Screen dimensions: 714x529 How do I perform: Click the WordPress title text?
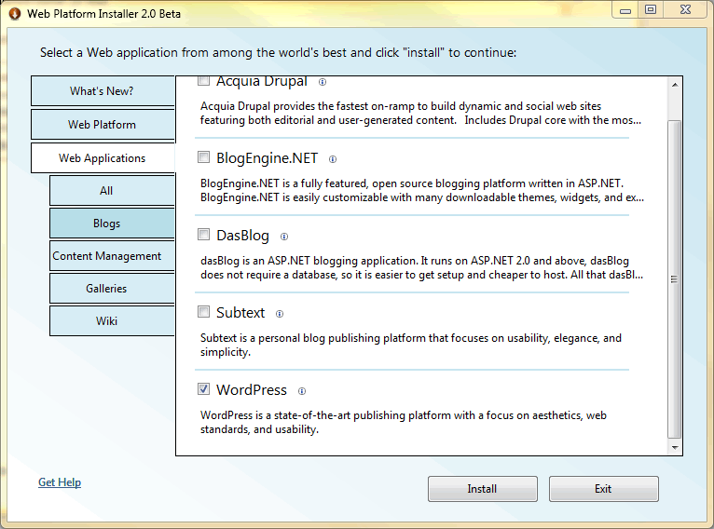(x=252, y=390)
